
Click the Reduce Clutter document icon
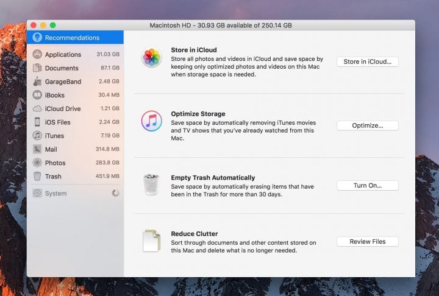point(151,241)
